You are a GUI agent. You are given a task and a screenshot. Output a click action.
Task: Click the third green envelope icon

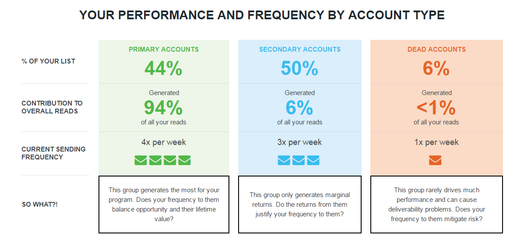pos(170,161)
